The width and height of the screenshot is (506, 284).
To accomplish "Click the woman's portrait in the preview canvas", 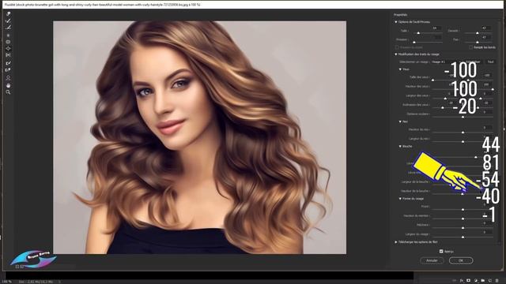I will [200, 137].
